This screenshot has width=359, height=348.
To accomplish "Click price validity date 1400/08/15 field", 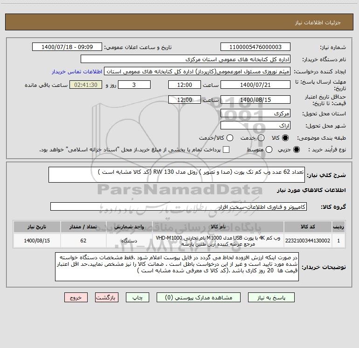I will coord(255,99).
